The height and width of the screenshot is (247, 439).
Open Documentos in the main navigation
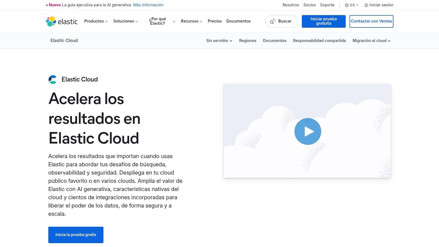[x=238, y=21]
